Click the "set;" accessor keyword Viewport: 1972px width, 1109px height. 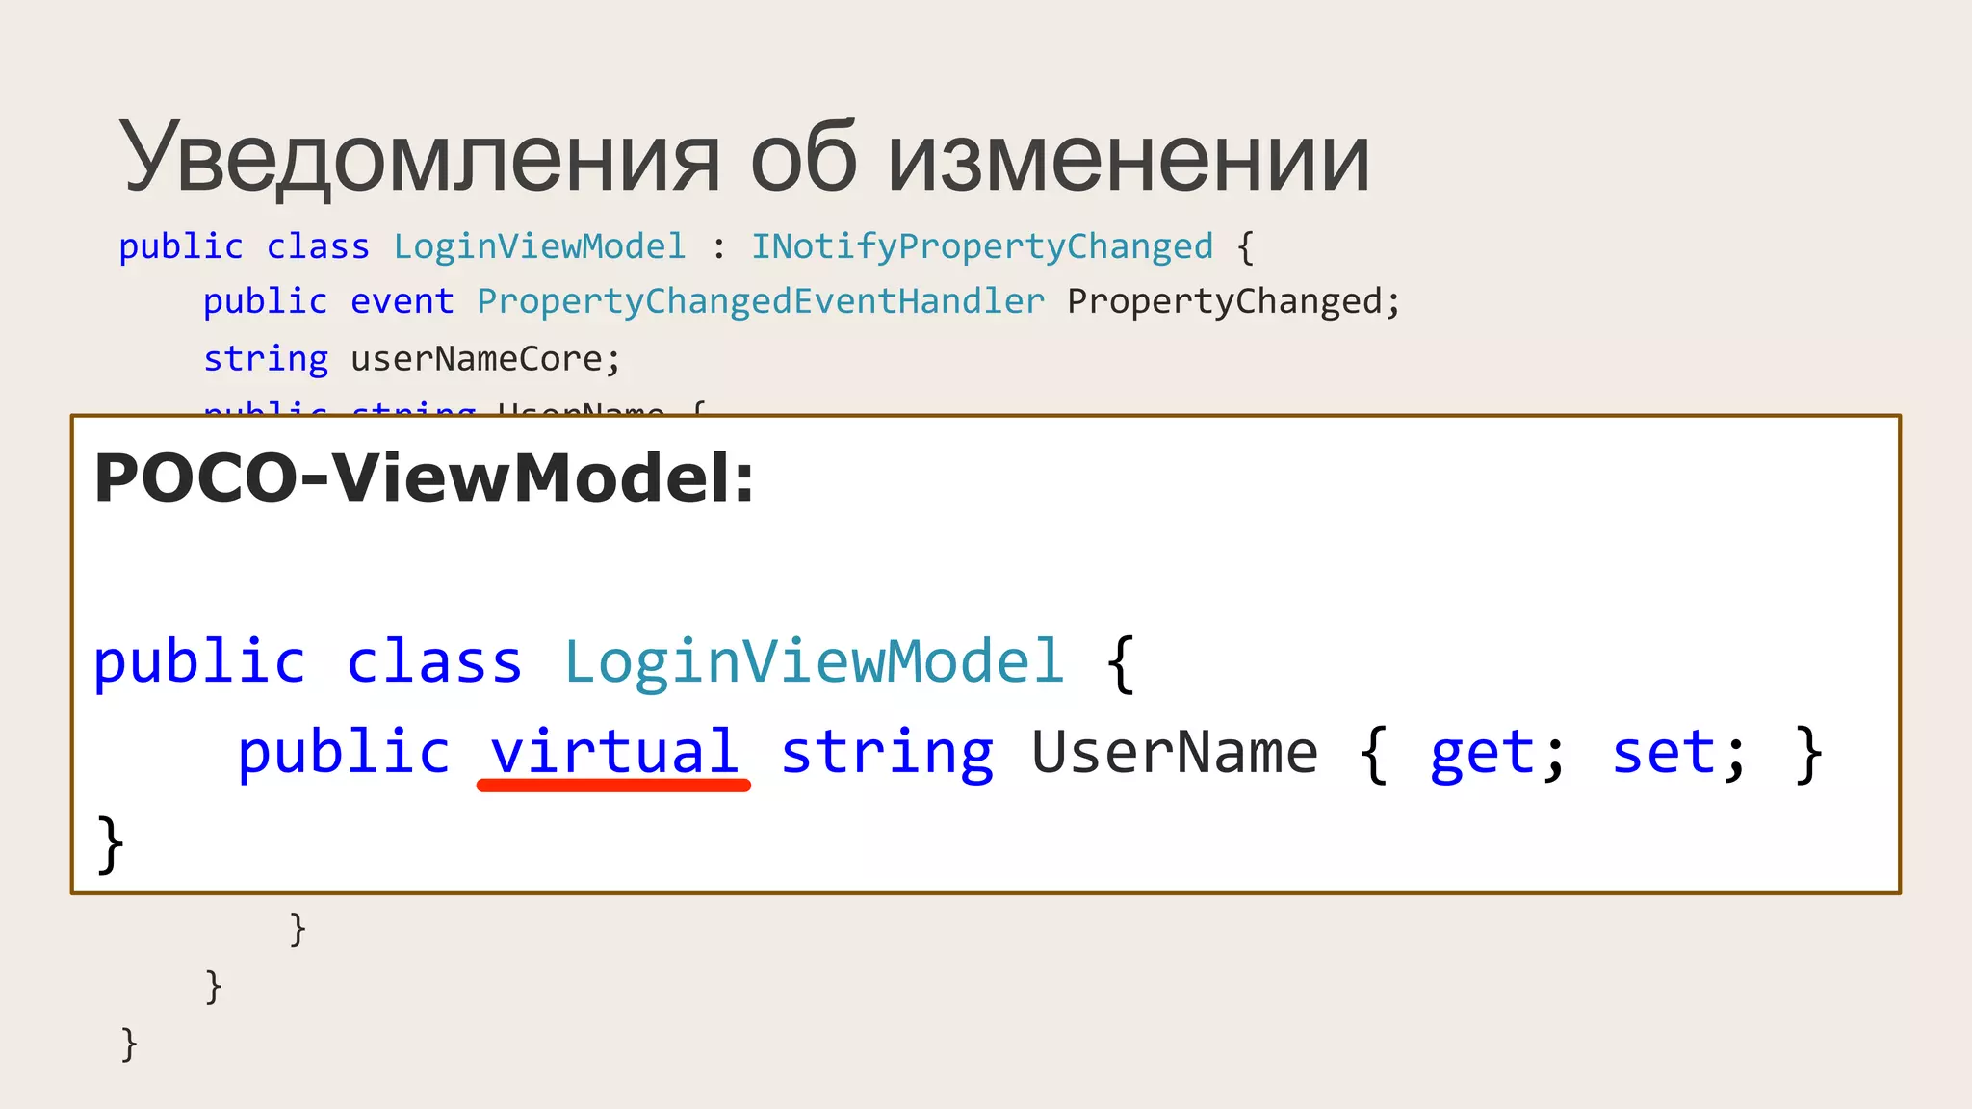coord(1679,752)
